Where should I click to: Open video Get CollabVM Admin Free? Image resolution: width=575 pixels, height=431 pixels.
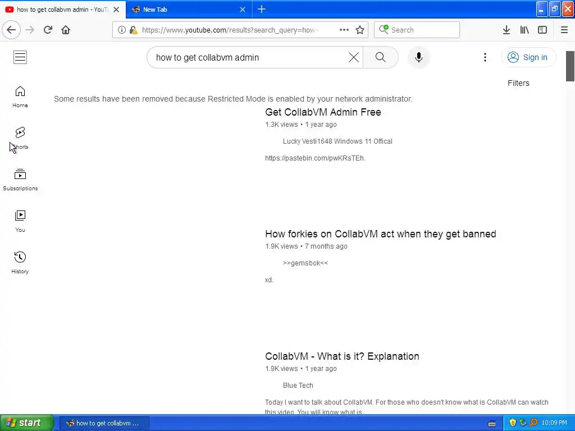click(323, 112)
